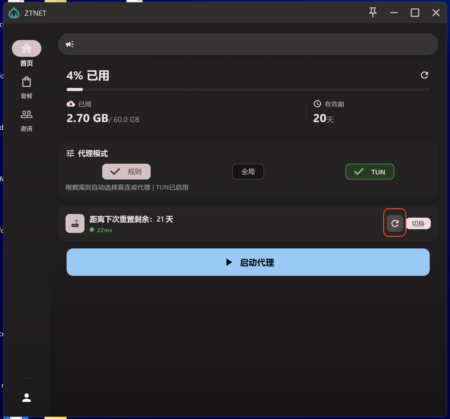Screen dimensions: 450x419
Task: Refresh the usage statistics
Action: click(424, 75)
